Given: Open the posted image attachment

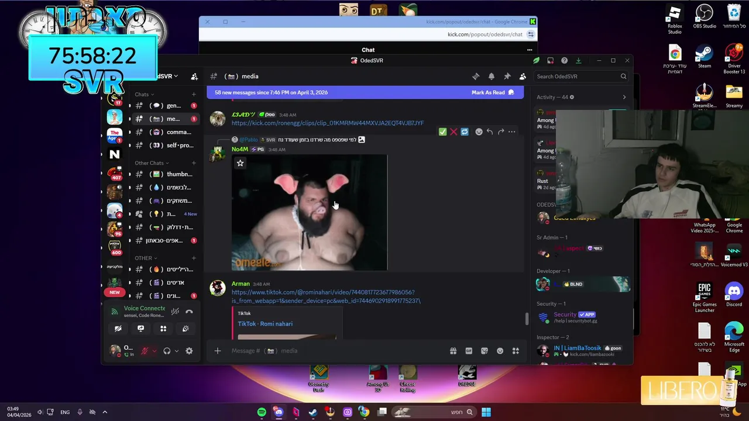Looking at the screenshot, I should point(309,212).
